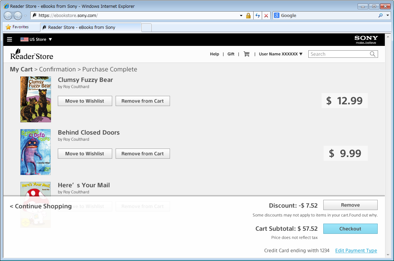Open the Gift link
Screen dimensions: 394x261
pos(231,54)
